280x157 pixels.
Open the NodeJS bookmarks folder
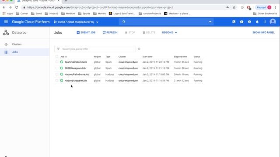(x=52, y=14)
